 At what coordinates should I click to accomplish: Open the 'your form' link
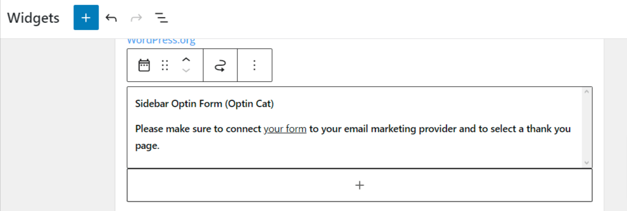285,130
